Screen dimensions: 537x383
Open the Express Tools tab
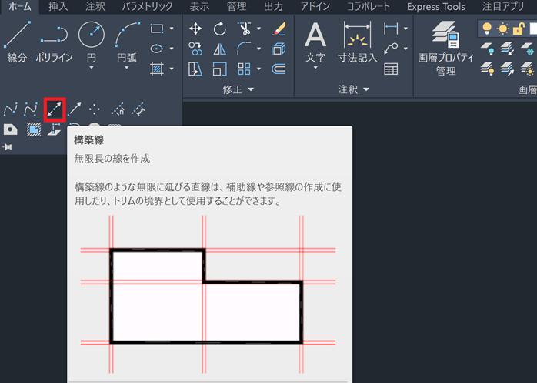click(x=435, y=7)
